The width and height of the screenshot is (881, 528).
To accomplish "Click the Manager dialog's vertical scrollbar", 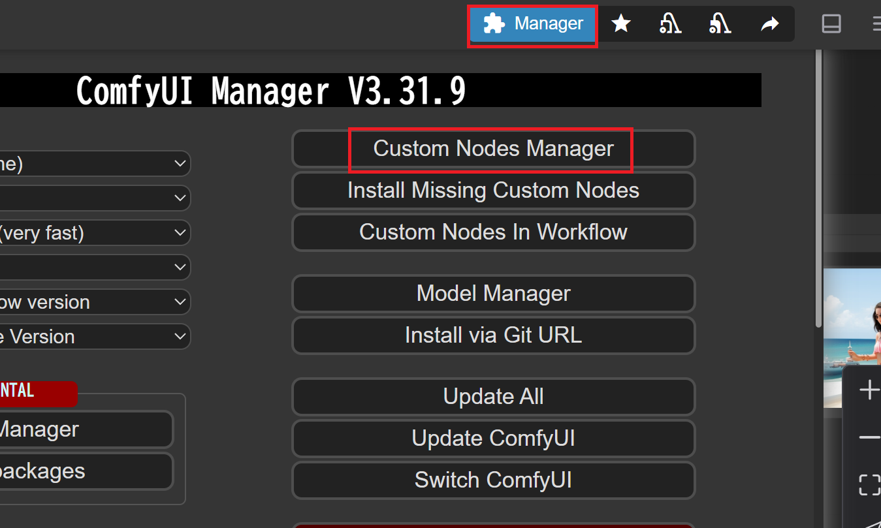I will (819, 189).
